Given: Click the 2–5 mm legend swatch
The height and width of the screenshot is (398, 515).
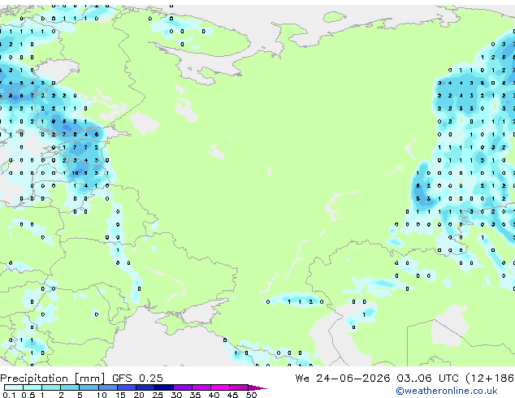Looking at the screenshot, I should coord(70,387).
